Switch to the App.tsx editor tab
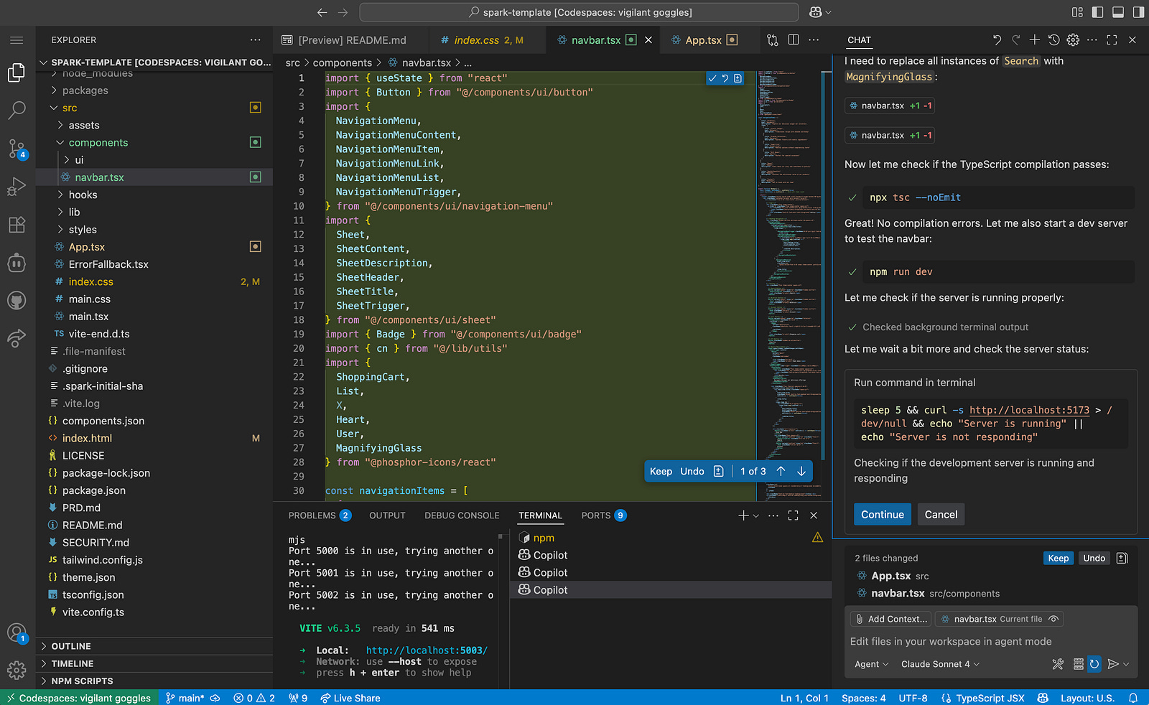 [x=703, y=40]
